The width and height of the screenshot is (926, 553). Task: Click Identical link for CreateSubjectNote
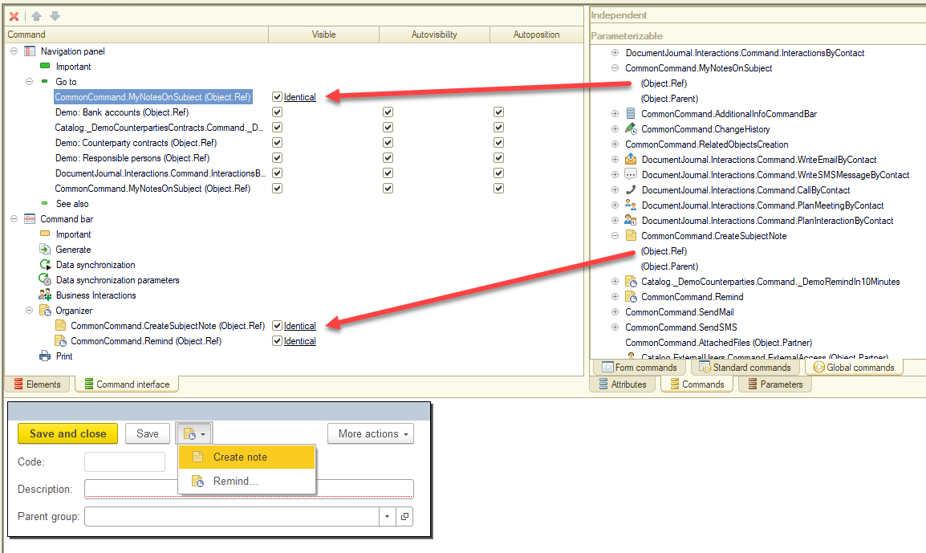point(299,326)
